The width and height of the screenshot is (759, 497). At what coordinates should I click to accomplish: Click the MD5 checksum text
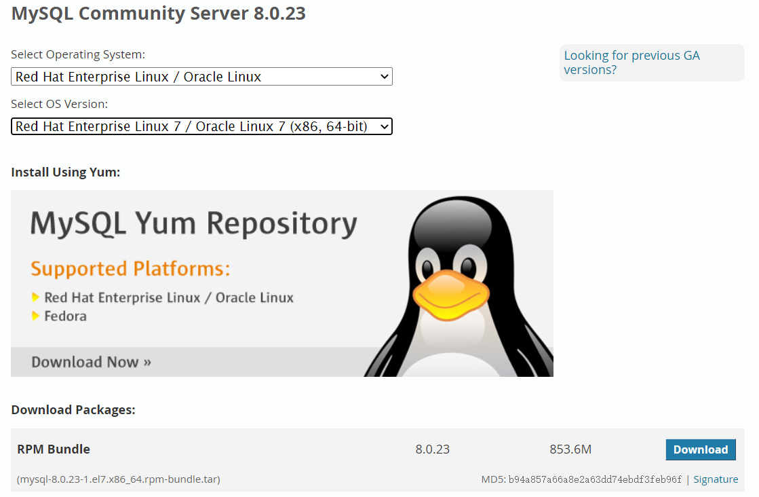pos(581,479)
